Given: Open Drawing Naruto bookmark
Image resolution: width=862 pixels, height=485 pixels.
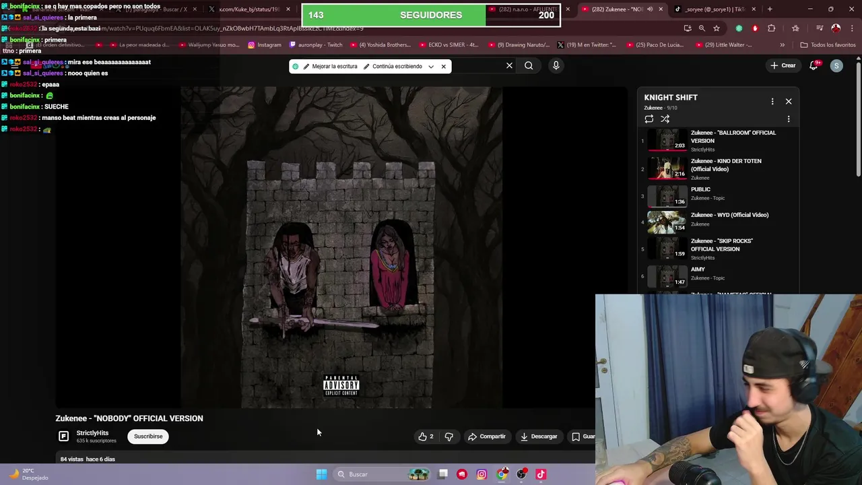Looking at the screenshot, I should coord(519,45).
